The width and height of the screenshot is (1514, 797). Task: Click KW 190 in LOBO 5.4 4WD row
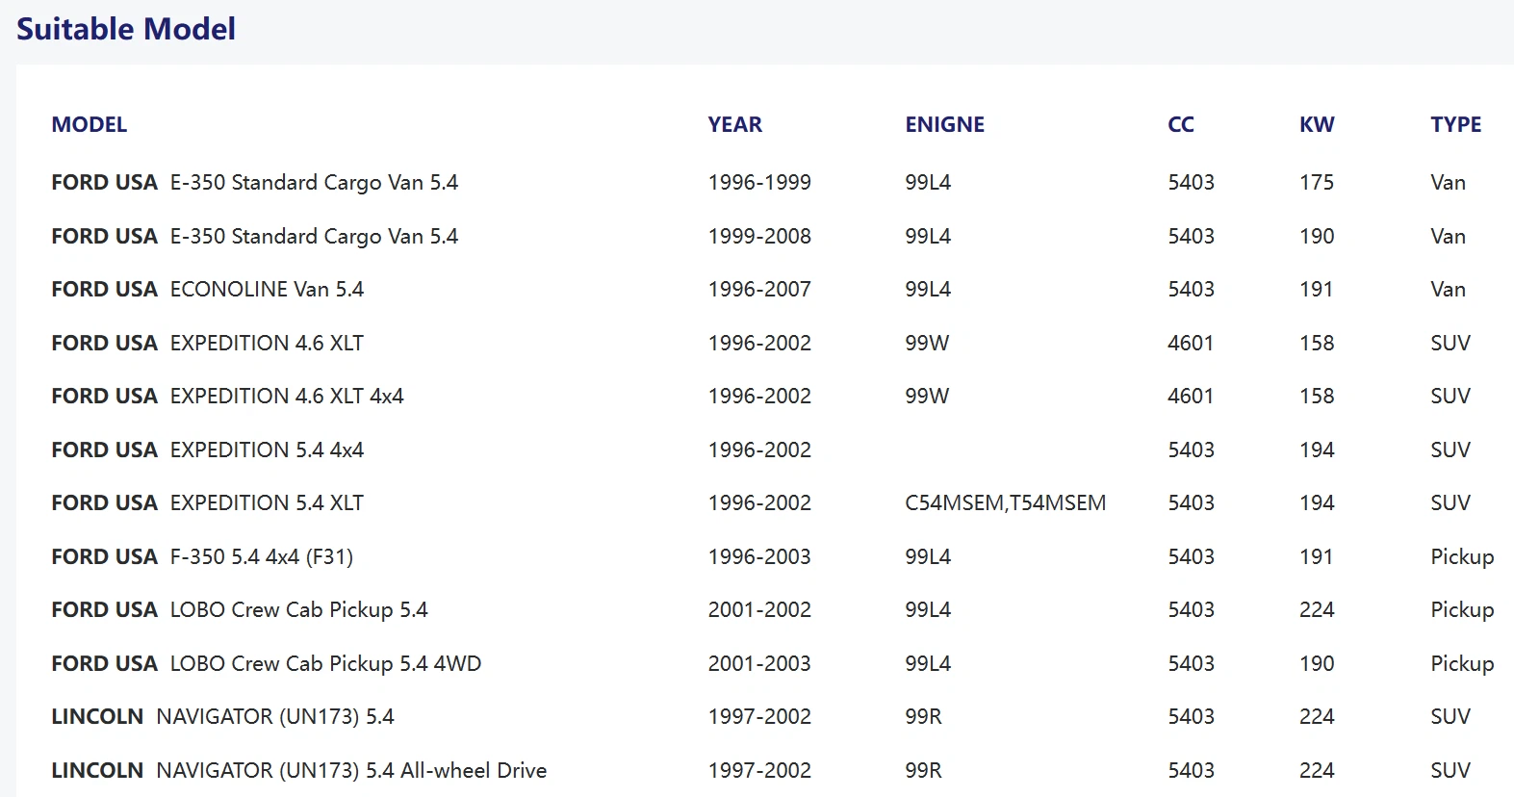[x=1317, y=663]
